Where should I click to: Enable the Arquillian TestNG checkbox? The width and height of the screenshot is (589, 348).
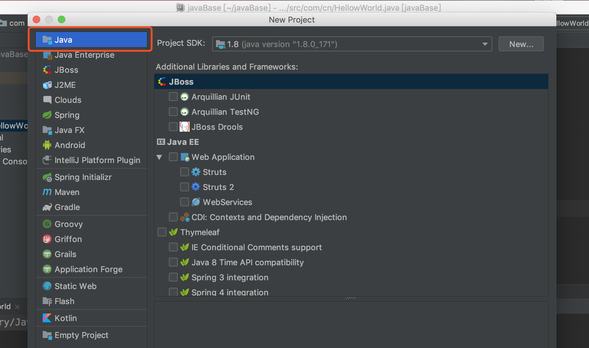coord(173,112)
